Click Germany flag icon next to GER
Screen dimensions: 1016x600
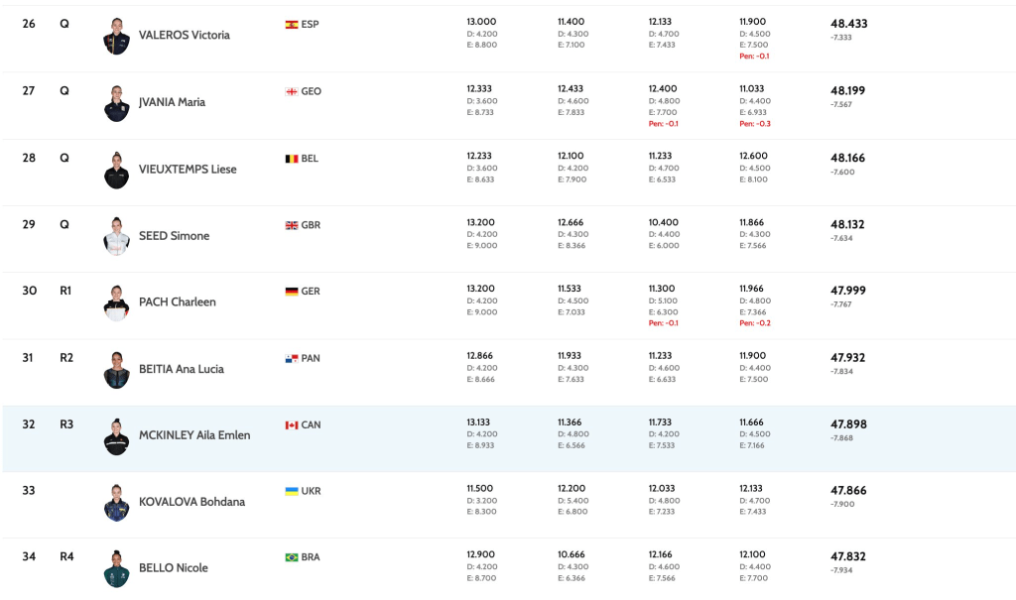(292, 292)
